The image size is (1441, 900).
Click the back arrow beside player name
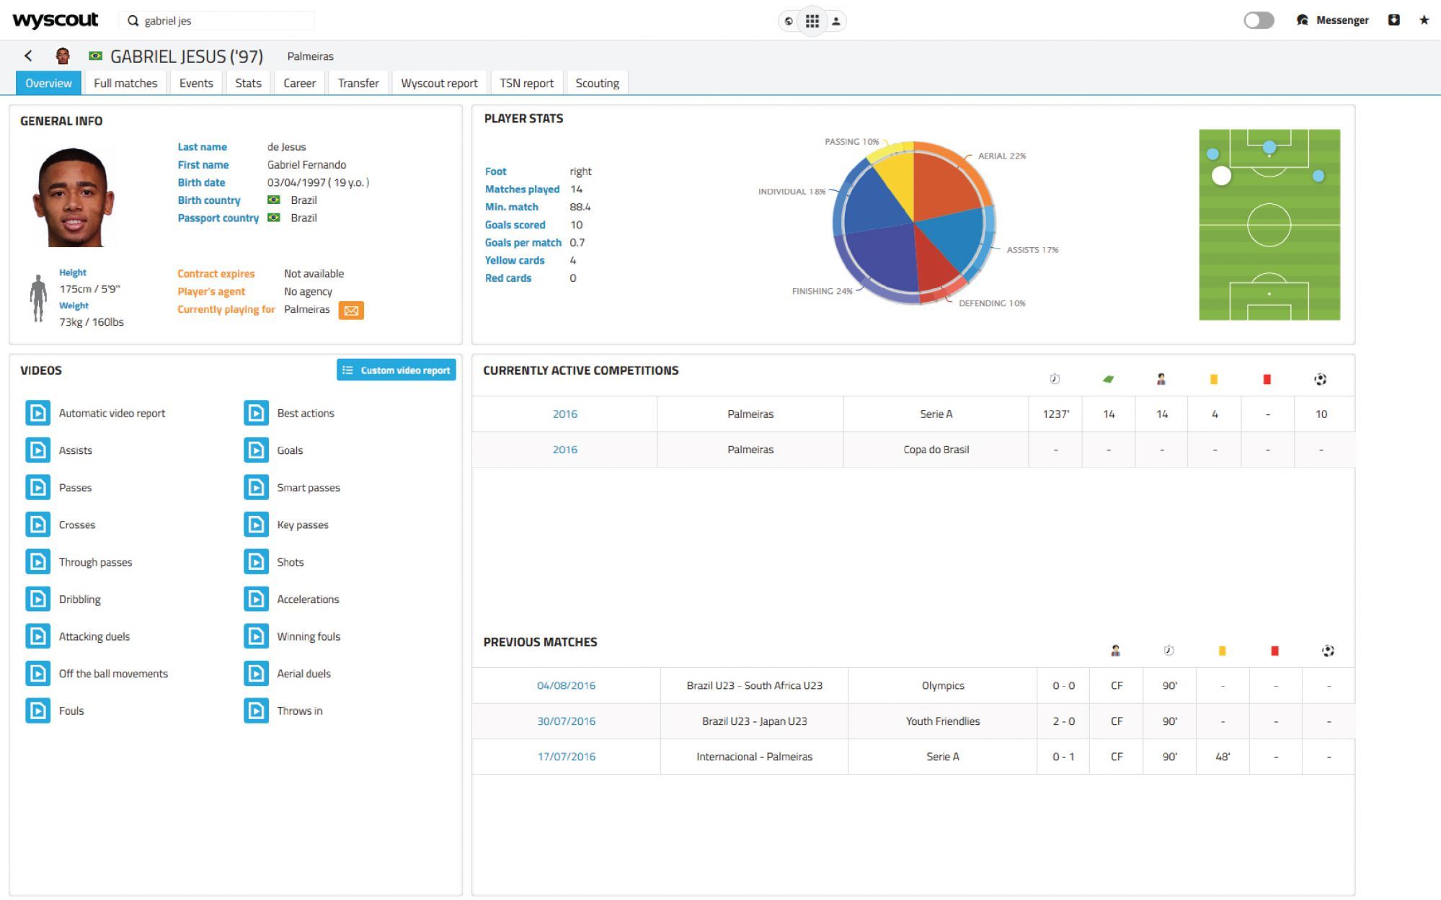tap(28, 55)
